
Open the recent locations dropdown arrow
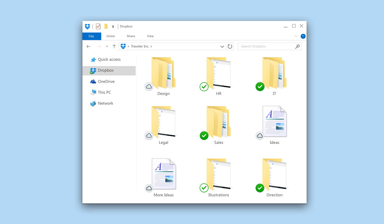coord(107,47)
